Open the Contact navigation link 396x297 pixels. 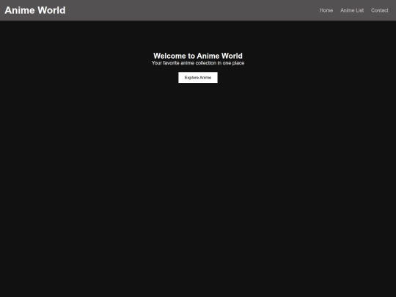[x=379, y=10]
